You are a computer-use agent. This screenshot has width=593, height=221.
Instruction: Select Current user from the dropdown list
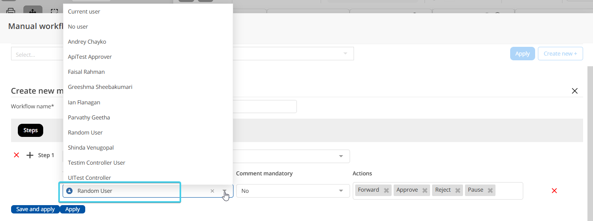coord(148,12)
